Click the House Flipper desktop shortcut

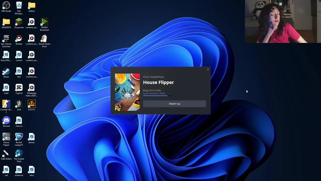click(6, 140)
